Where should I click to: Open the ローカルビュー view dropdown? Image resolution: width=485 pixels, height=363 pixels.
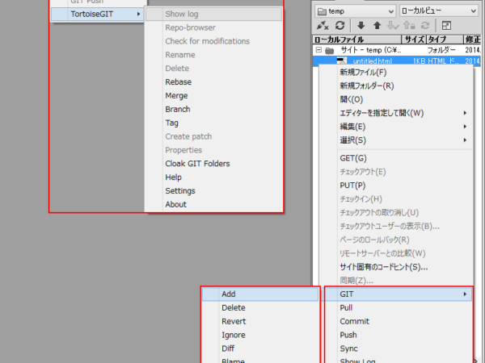coord(439,11)
